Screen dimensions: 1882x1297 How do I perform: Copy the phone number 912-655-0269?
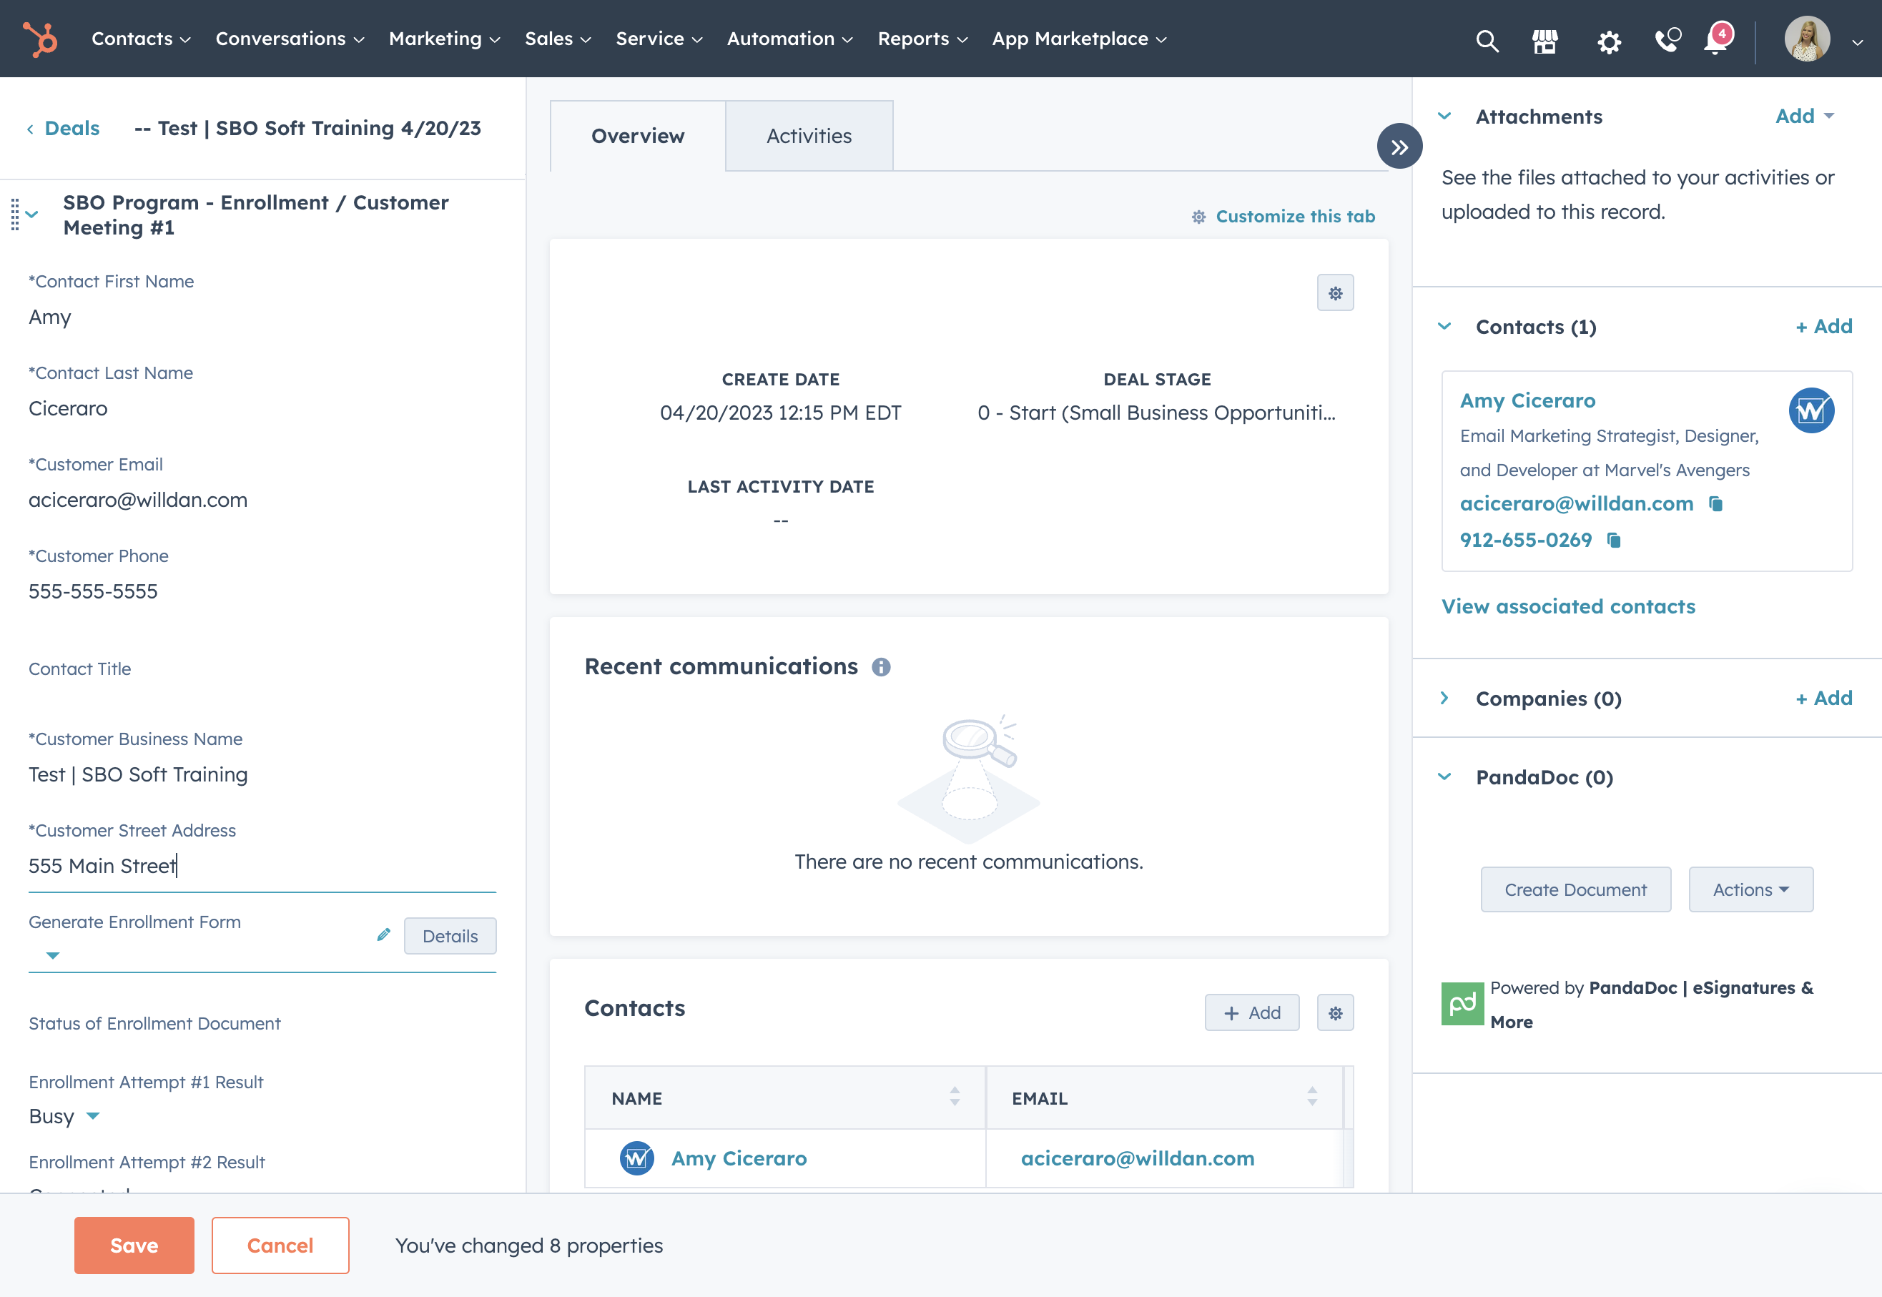tap(1615, 541)
